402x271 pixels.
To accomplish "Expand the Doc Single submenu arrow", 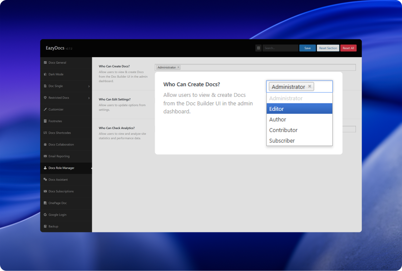I will pos(89,86).
